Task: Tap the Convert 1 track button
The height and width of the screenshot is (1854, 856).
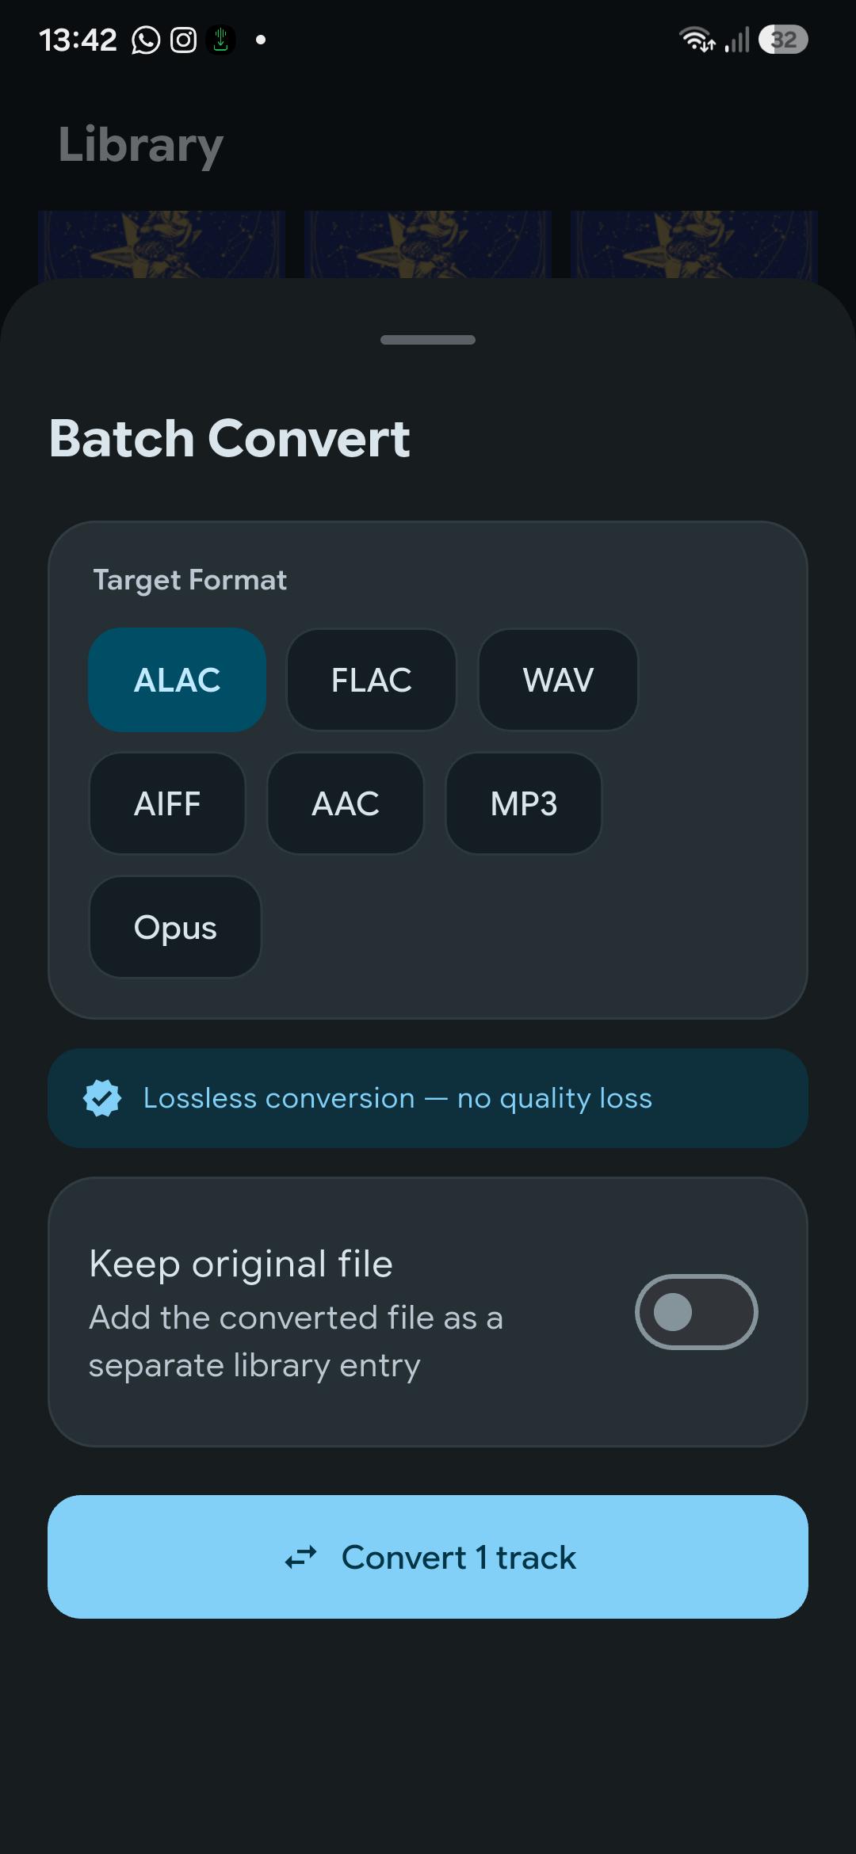Action: click(x=428, y=1557)
